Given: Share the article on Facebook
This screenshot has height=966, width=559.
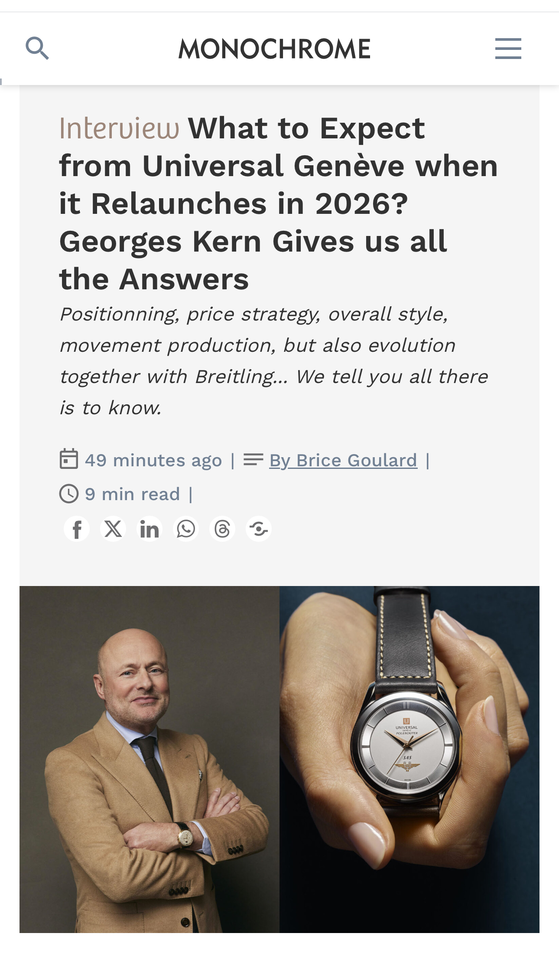Looking at the screenshot, I should click(x=77, y=529).
